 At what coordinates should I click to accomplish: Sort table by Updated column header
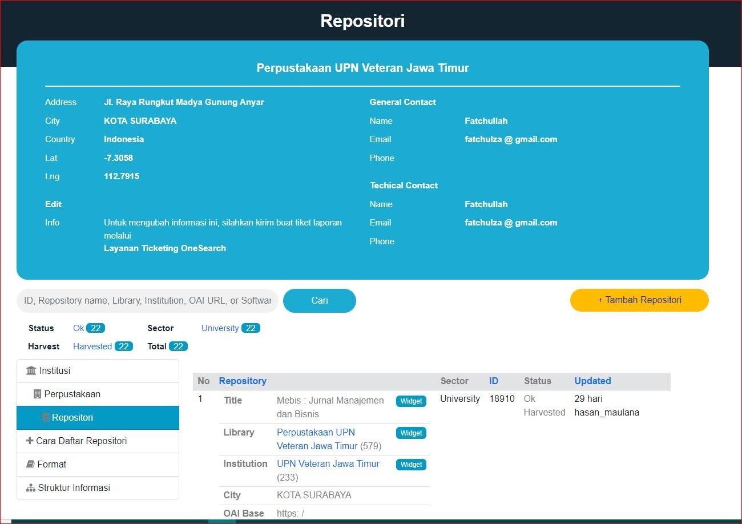click(x=592, y=381)
